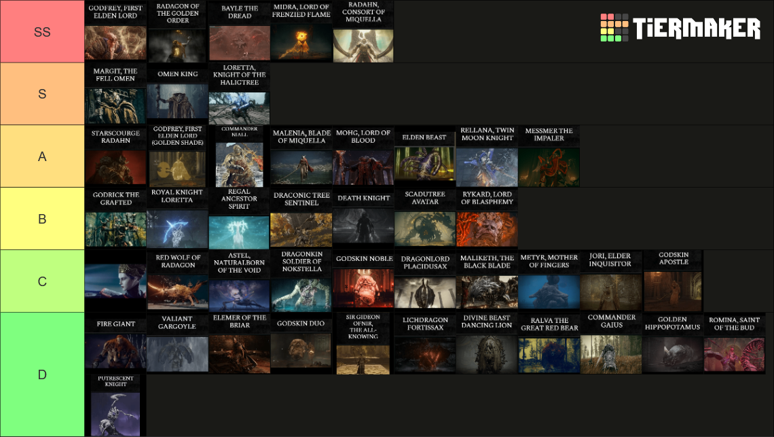Select the Divine Beast Dancing Lion card
Image resolution: width=774 pixels, height=437 pixels.
[487, 343]
